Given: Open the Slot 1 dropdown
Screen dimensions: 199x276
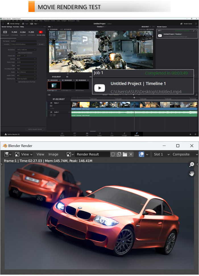Looking at the screenshot, I should [x=161, y=154].
